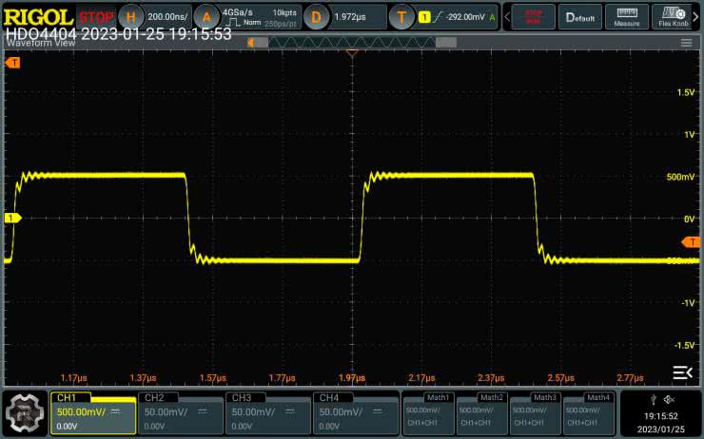Enable channel CH3
Screen dimensions: 704x439
(x=268, y=411)
